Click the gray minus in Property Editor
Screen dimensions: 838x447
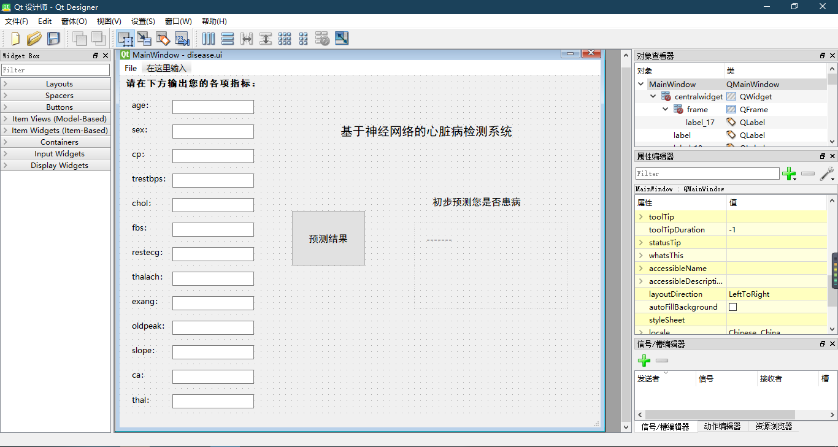(x=808, y=174)
